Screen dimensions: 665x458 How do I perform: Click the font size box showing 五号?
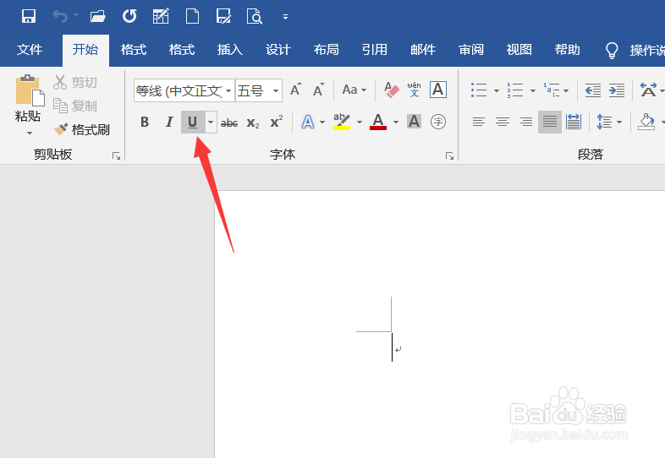click(x=253, y=90)
